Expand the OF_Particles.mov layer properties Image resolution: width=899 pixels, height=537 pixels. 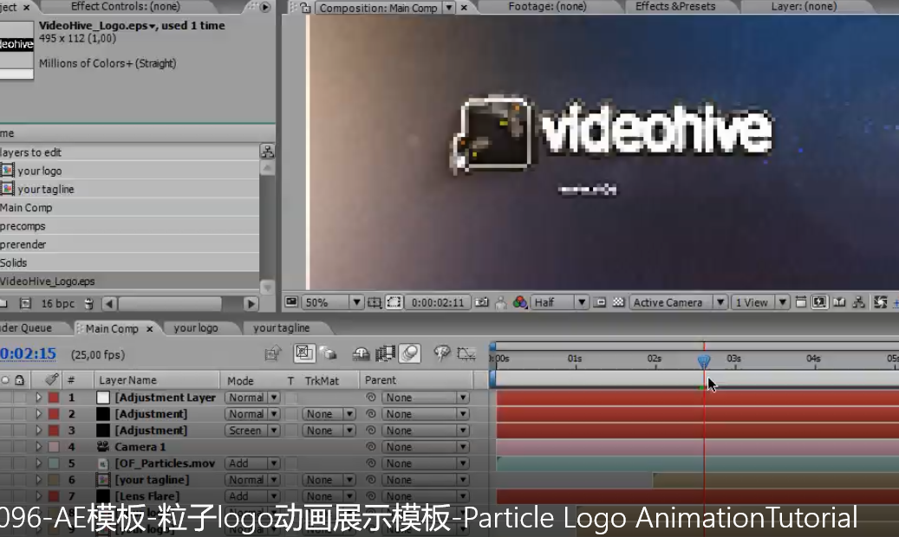pos(38,463)
